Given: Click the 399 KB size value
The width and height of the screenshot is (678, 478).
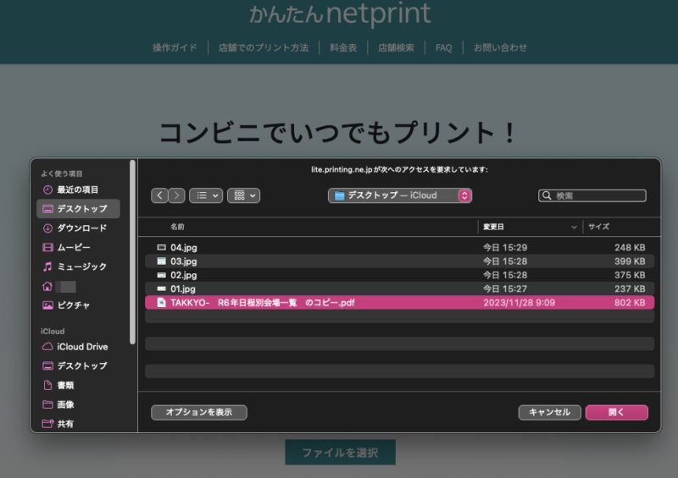Looking at the screenshot, I should [630, 261].
